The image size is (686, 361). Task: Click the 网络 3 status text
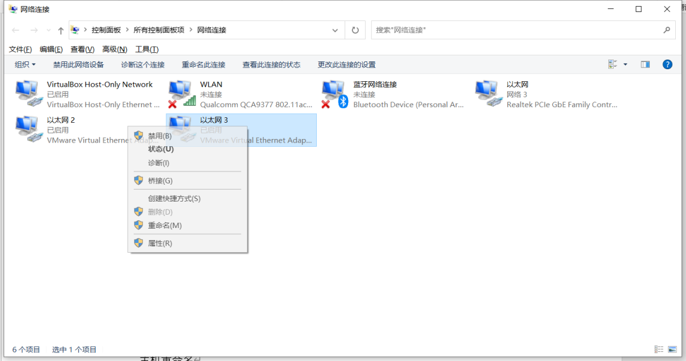tap(517, 94)
